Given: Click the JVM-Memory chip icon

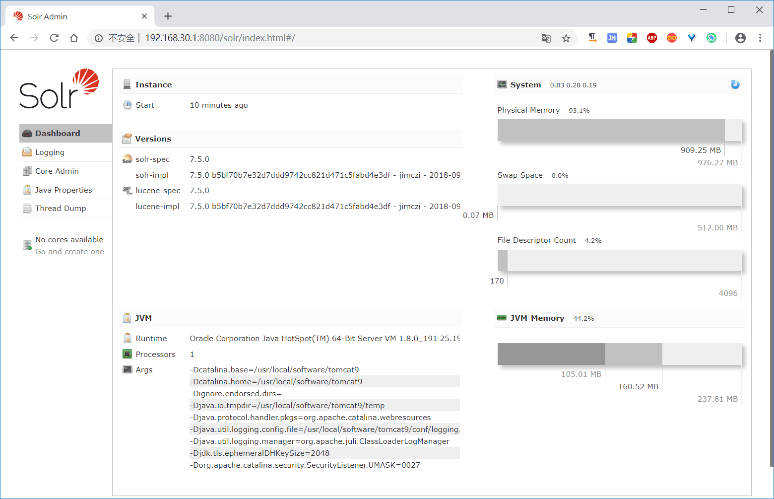Looking at the screenshot, I should click(x=501, y=318).
